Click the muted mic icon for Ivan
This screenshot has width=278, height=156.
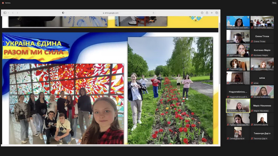coord(228,41)
